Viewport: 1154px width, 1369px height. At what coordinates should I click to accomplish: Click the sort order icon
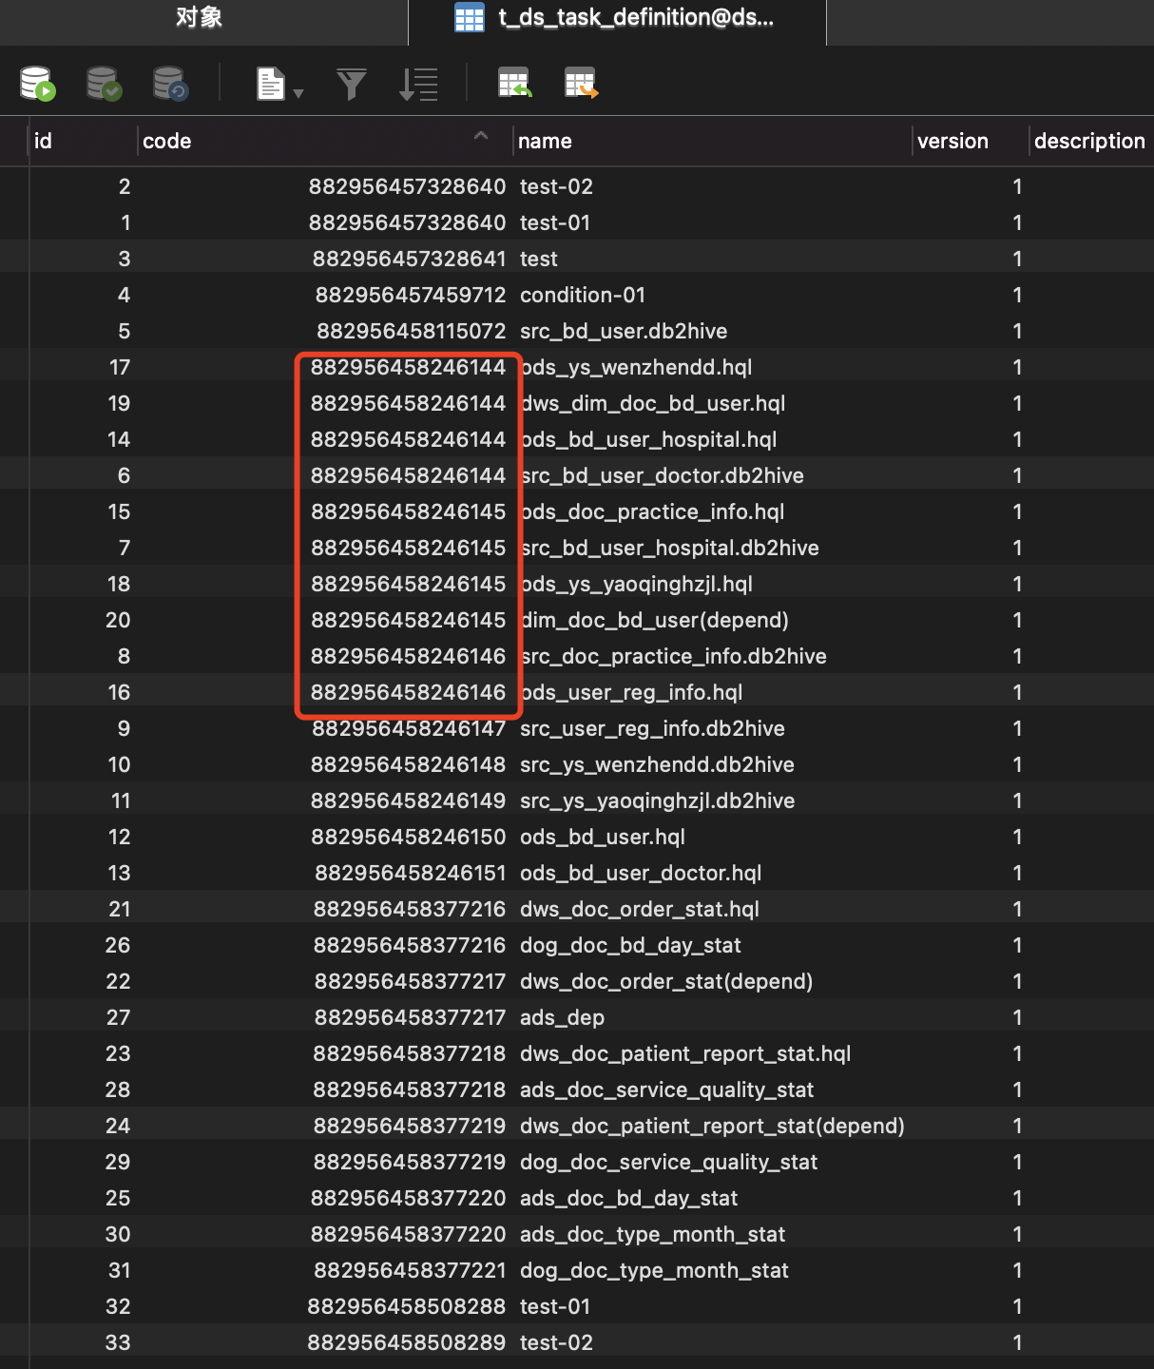418,84
